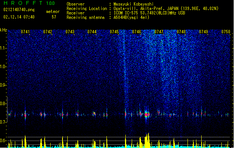Screen dimensions: 234x148
Task: Click the A504HB(yagi 4el) antenna text
Action: point(131,17)
